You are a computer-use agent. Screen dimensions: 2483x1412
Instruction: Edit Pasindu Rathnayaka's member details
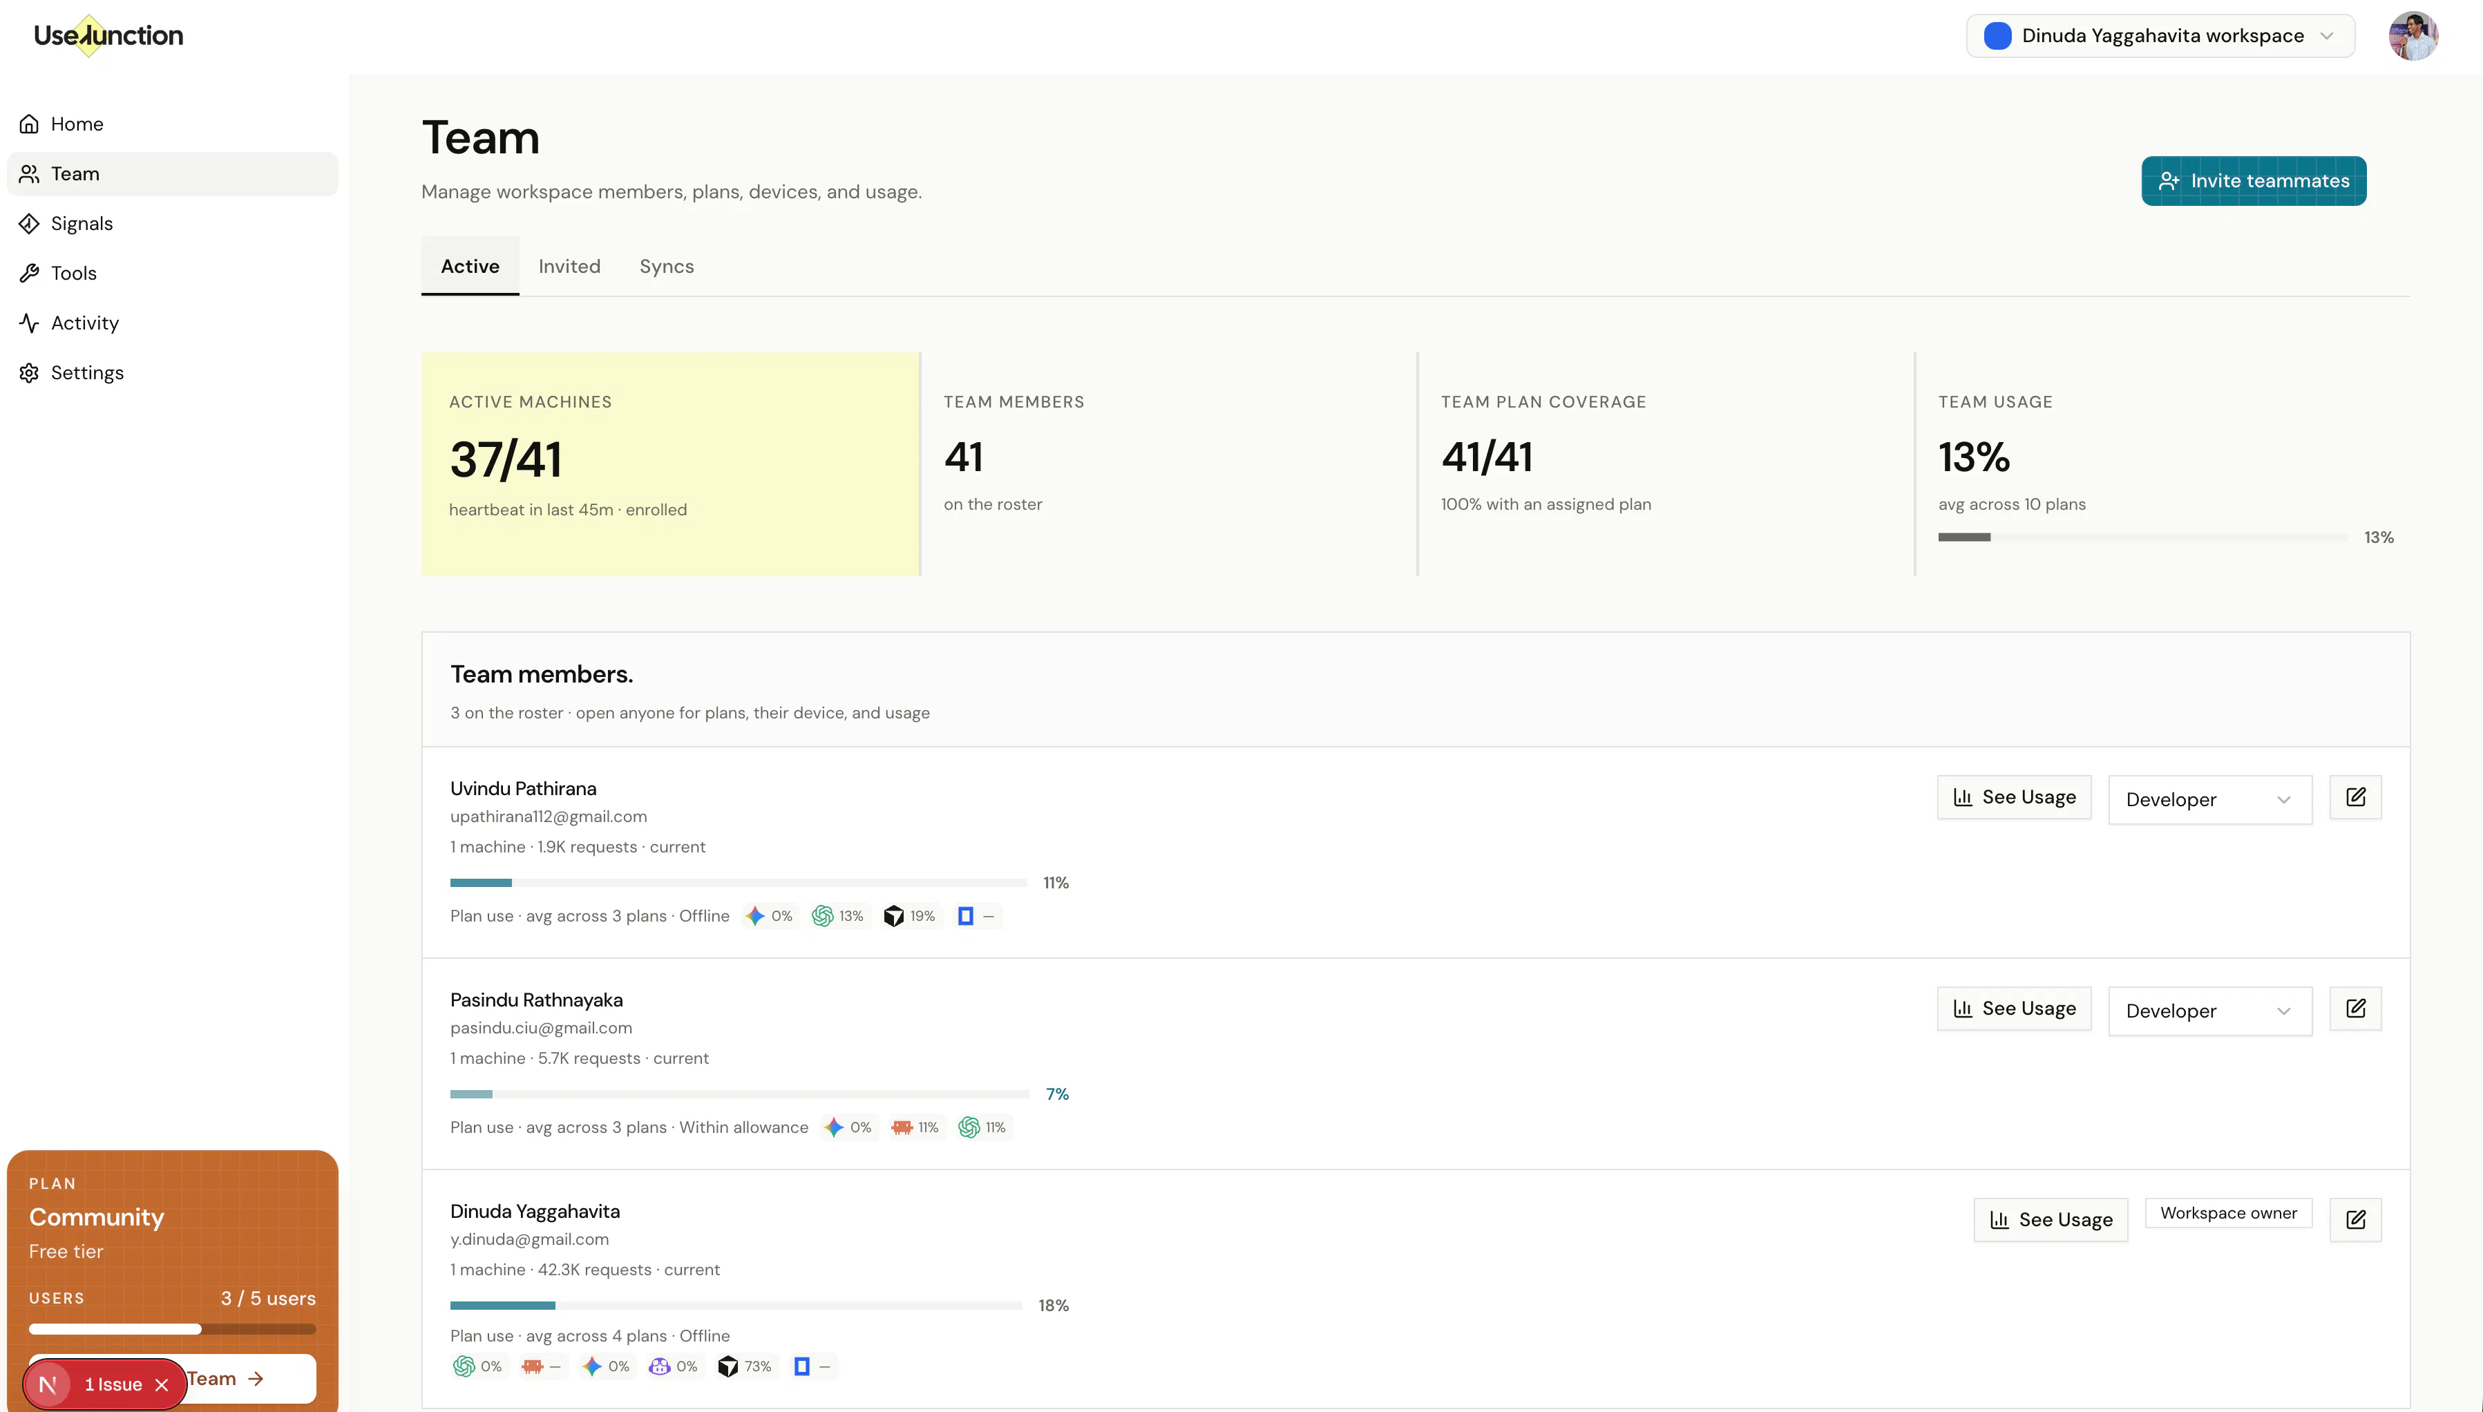point(2355,1009)
